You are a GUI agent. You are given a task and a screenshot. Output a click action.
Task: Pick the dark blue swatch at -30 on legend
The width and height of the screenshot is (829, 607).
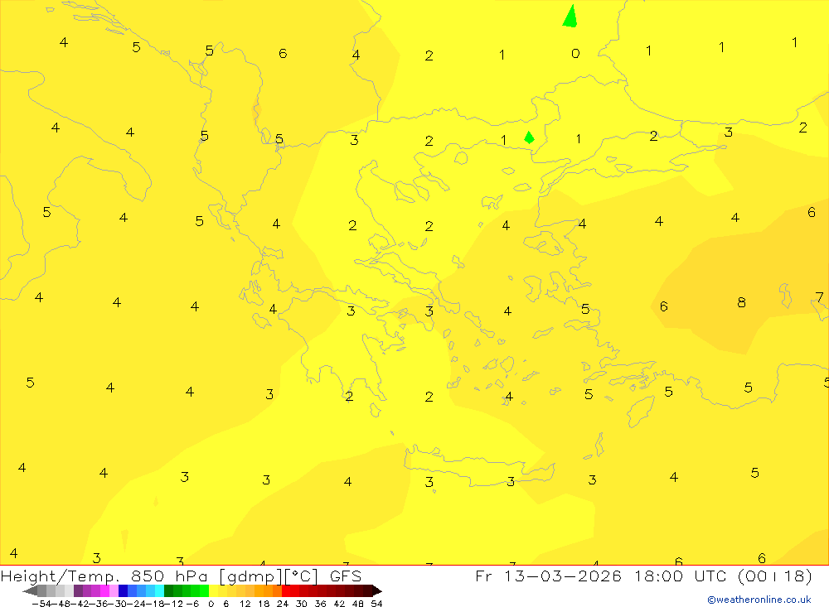click(123, 591)
